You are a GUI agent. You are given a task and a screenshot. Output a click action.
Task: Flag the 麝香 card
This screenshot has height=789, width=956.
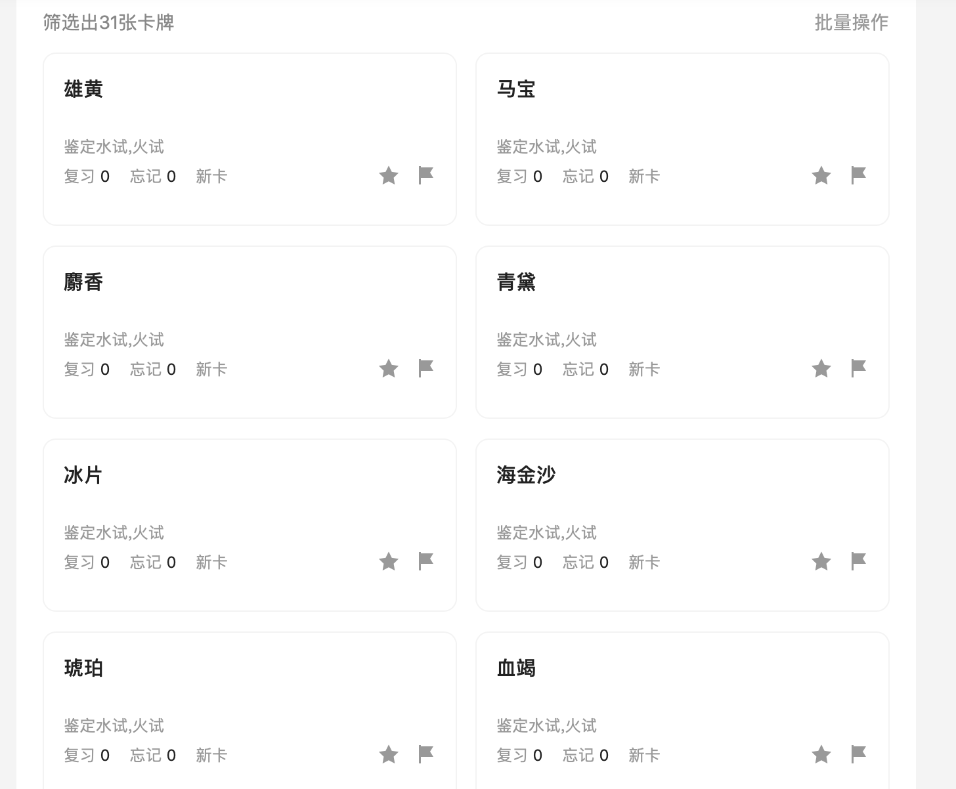tap(426, 368)
